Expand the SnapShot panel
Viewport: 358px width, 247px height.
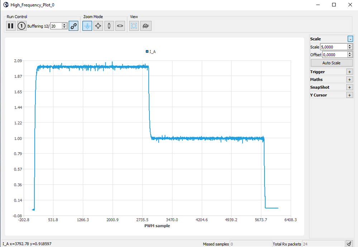(x=349, y=87)
